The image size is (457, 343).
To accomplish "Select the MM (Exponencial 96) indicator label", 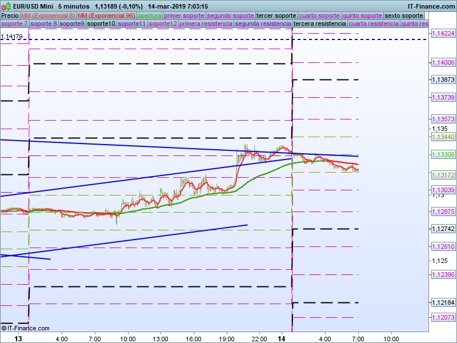I will click(x=106, y=15).
